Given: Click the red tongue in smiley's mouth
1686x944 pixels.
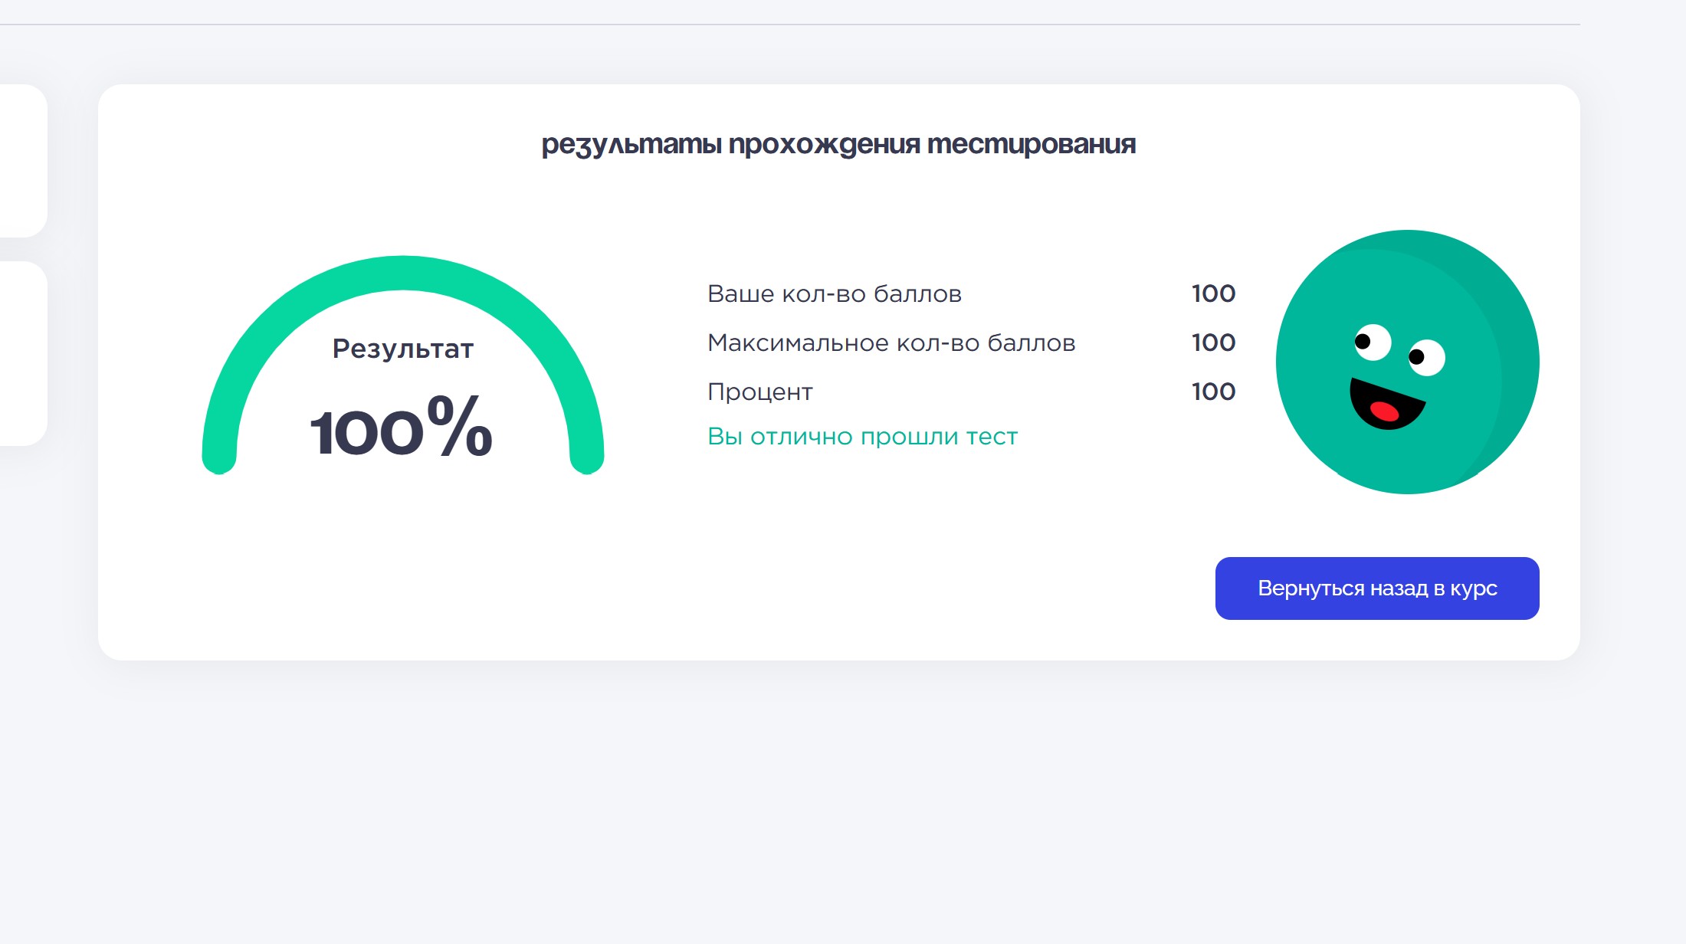Looking at the screenshot, I should click(1384, 411).
